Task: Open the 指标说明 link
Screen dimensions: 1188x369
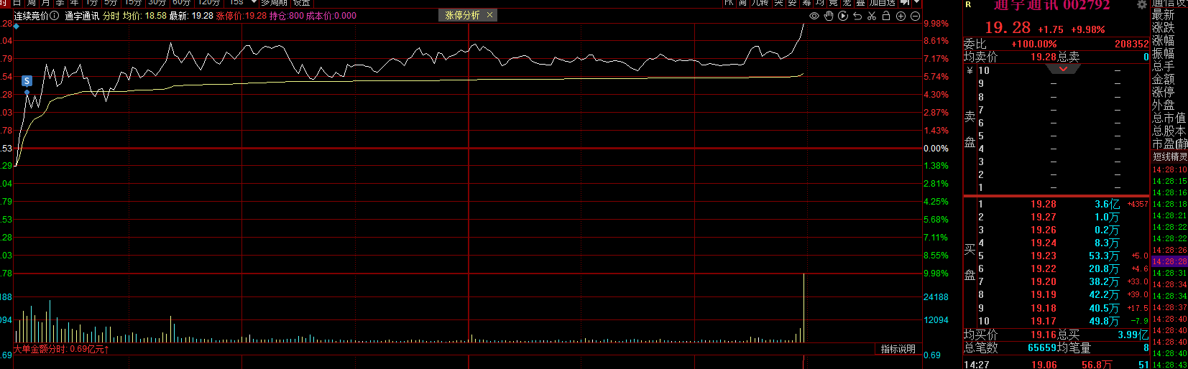Action: coord(898,349)
